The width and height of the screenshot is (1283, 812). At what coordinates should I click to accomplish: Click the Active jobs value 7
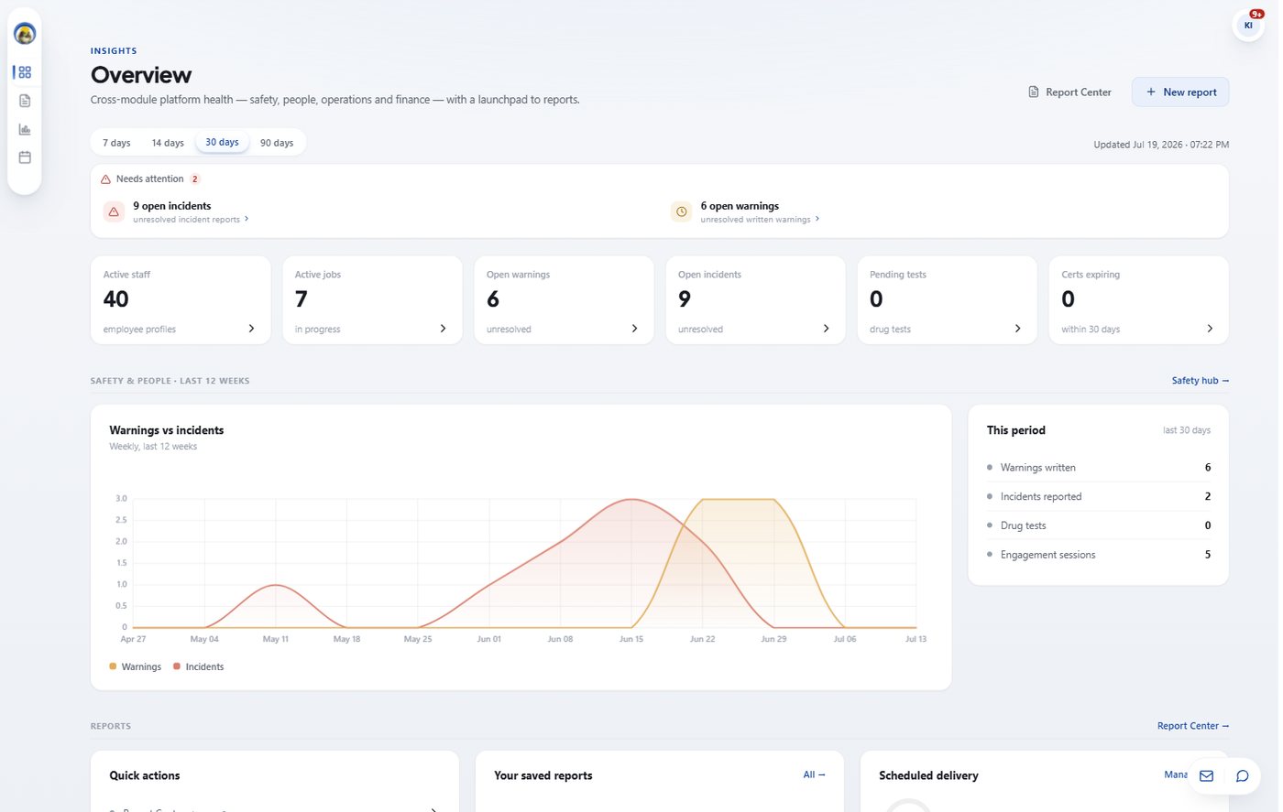(301, 299)
